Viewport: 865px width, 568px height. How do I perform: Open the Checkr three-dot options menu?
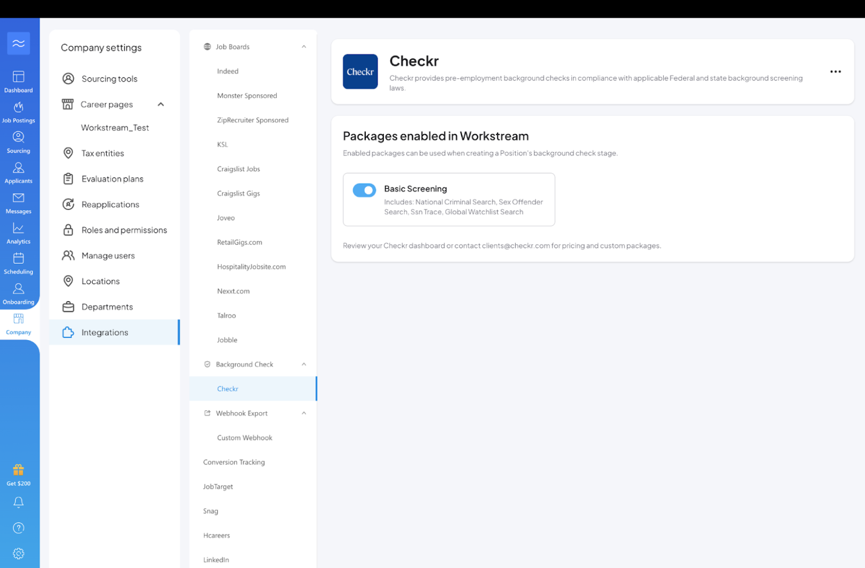(x=836, y=72)
